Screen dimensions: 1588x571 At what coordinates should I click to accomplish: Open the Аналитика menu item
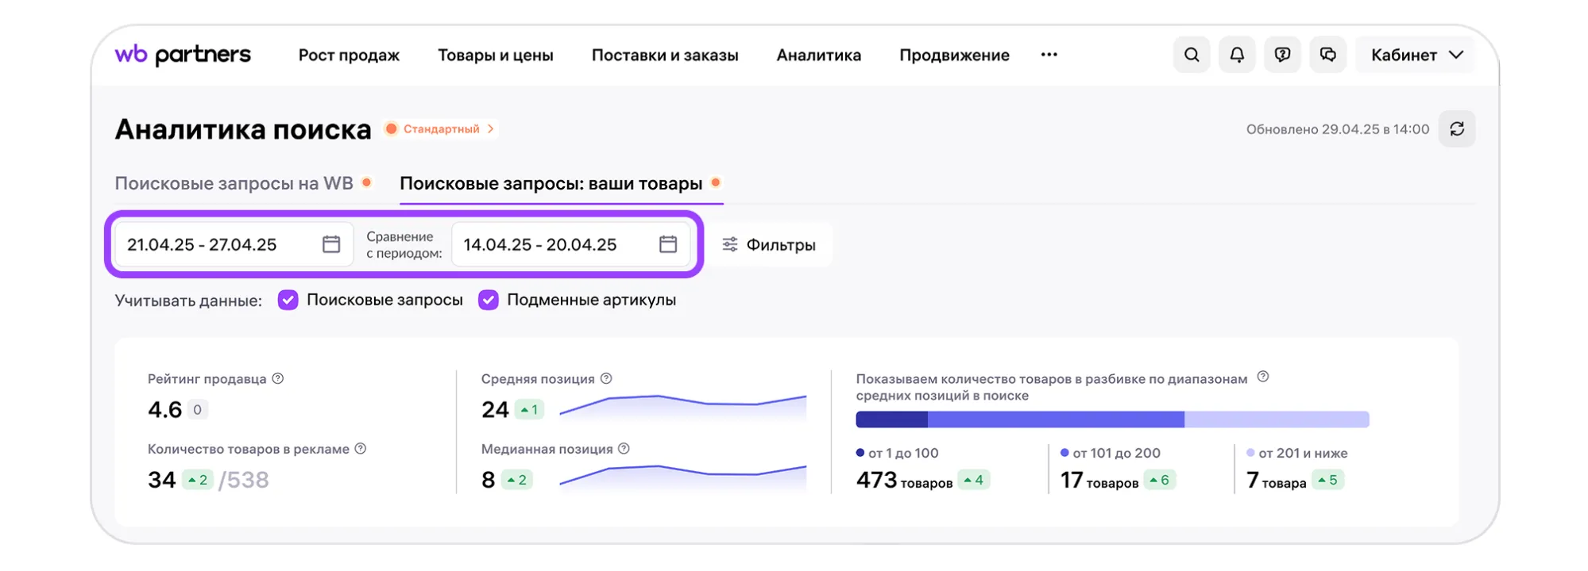[x=818, y=55]
